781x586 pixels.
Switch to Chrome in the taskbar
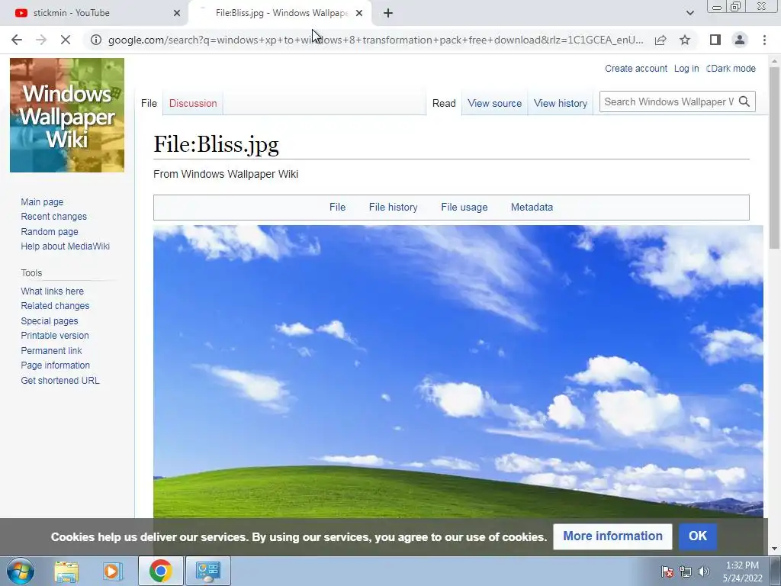160,571
